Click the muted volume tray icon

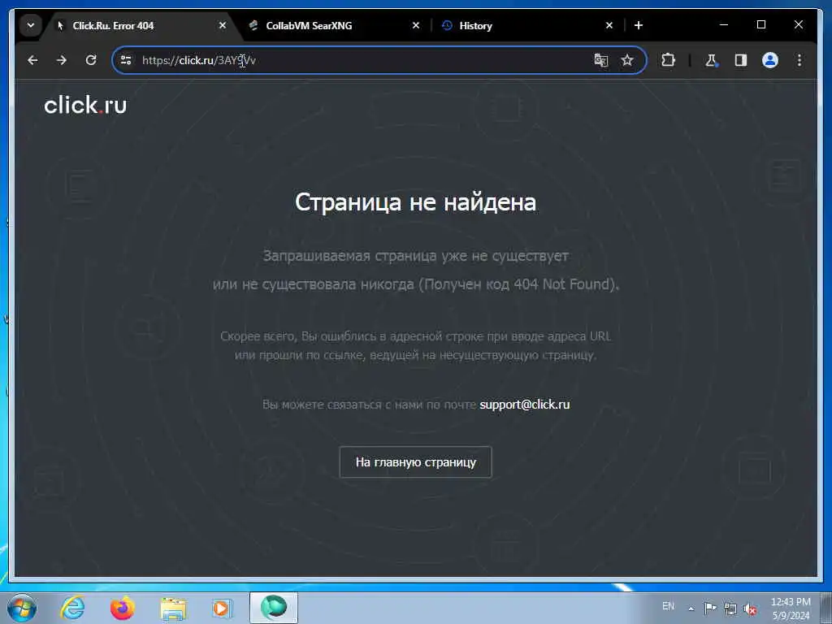click(x=750, y=609)
